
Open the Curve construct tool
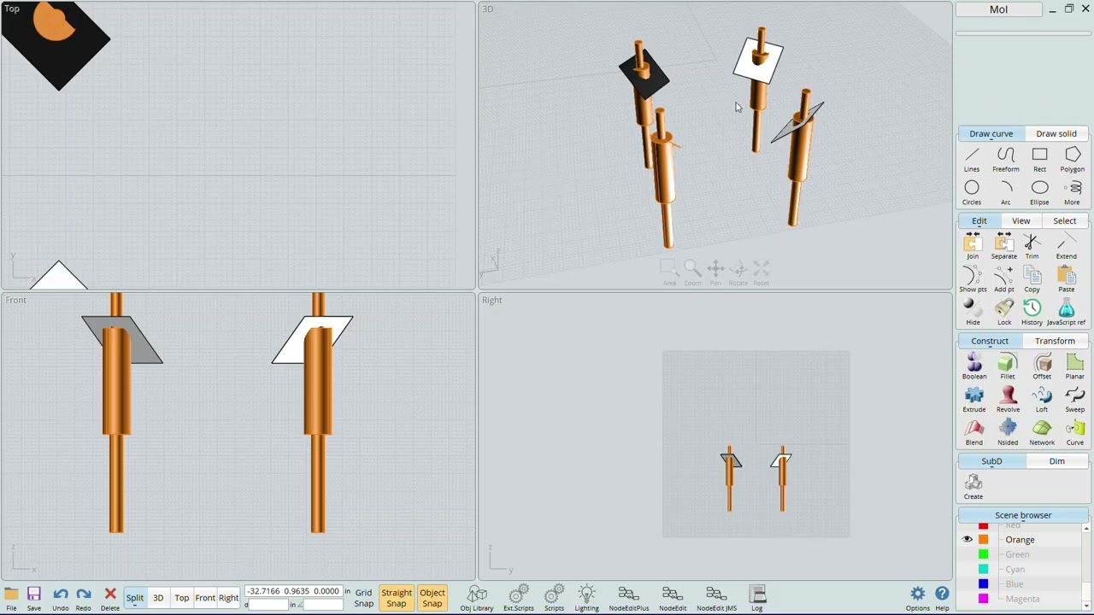pos(1075,434)
